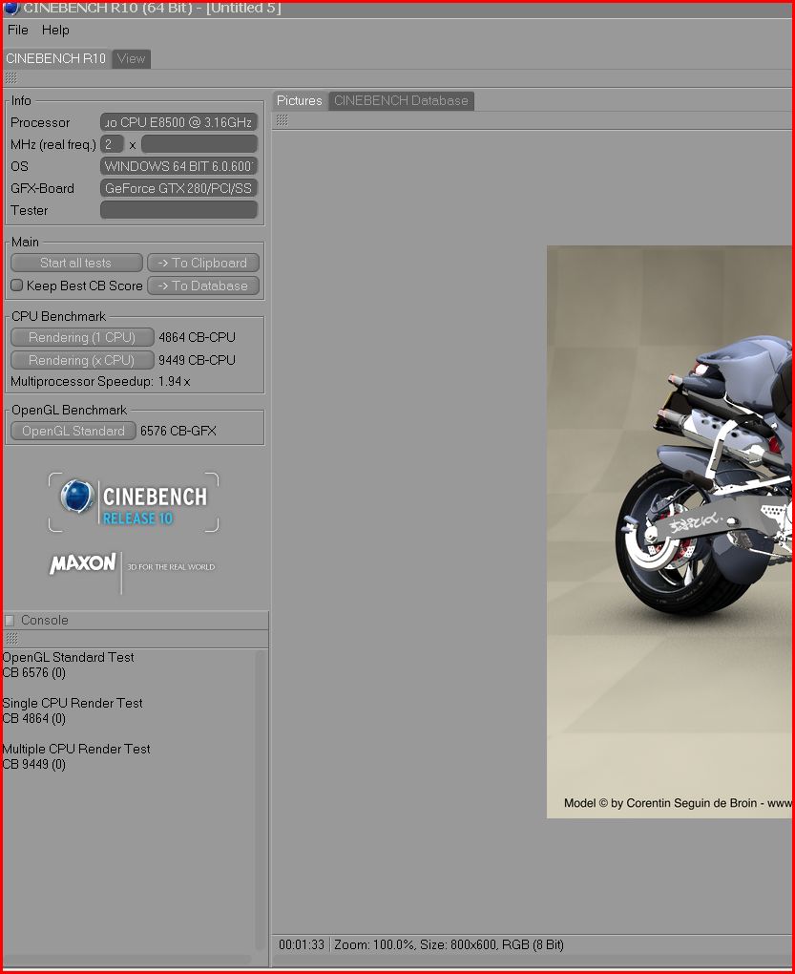This screenshot has height=974, width=795.
Task: Click the Start all tests button
Action: pos(76,263)
